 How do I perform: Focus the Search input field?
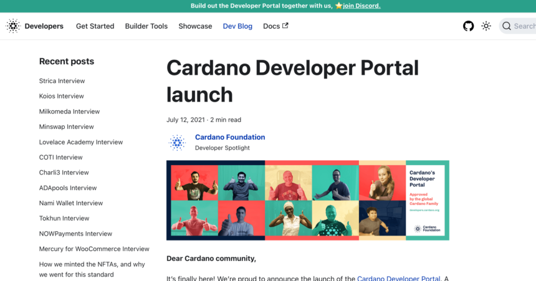pos(517,26)
